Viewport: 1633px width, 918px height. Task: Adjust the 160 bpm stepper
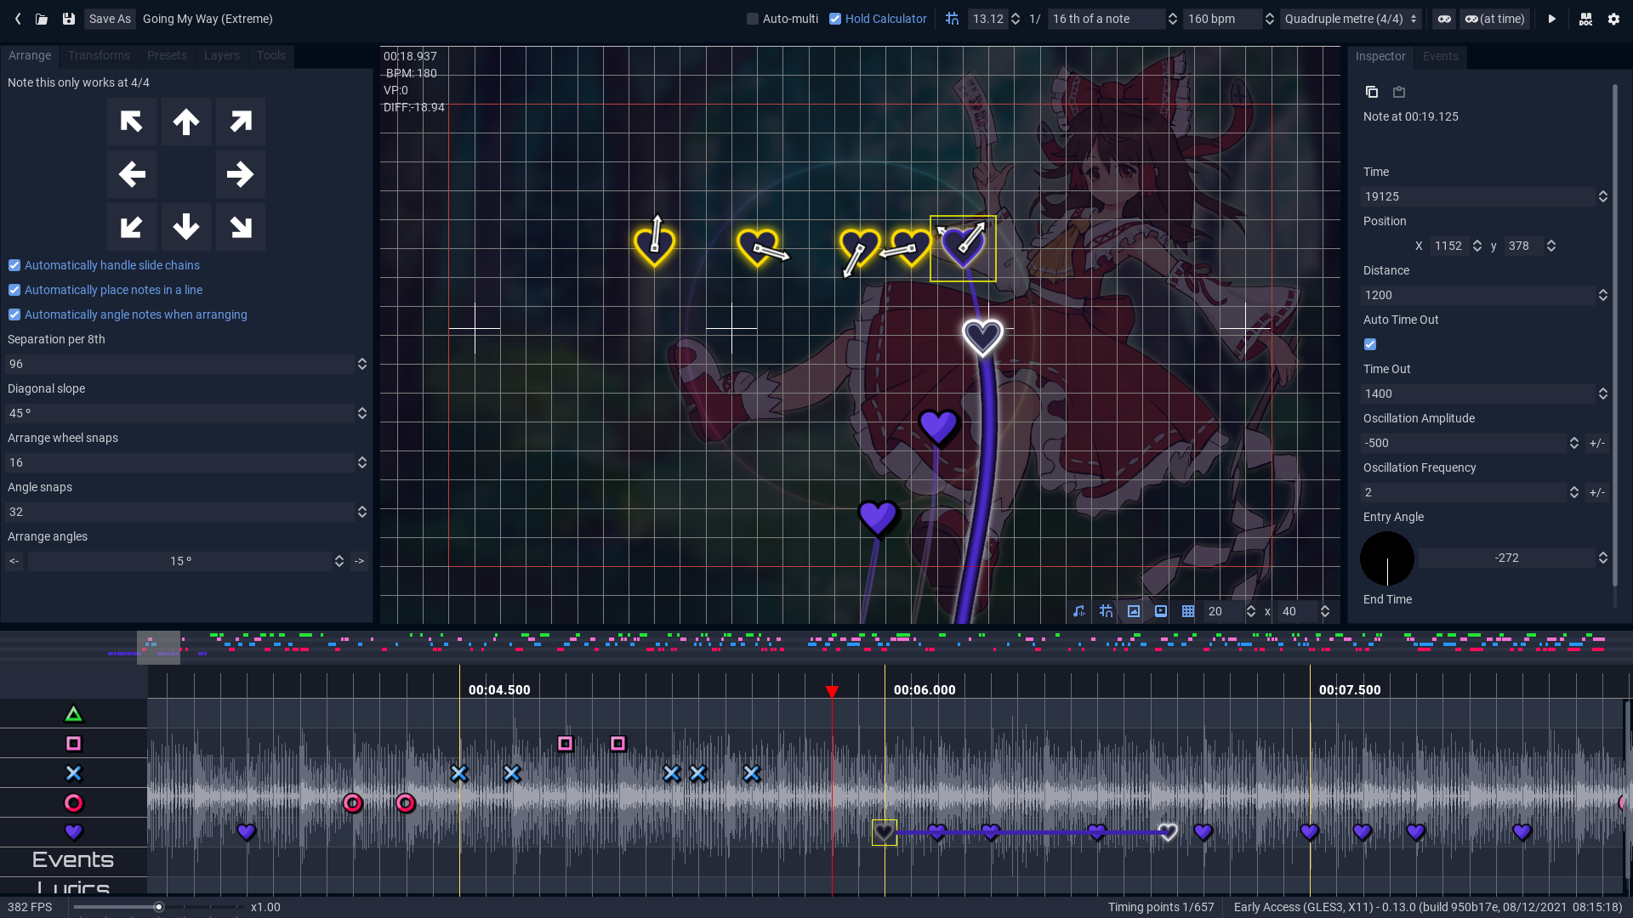[x=1269, y=19]
